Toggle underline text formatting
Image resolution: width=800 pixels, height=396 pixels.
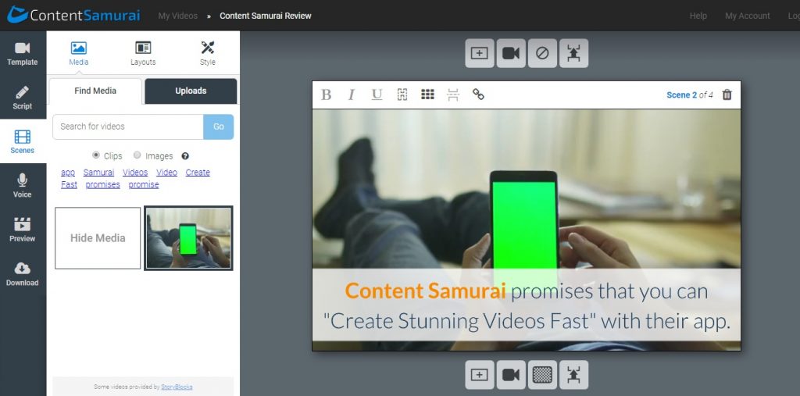coord(377,95)
